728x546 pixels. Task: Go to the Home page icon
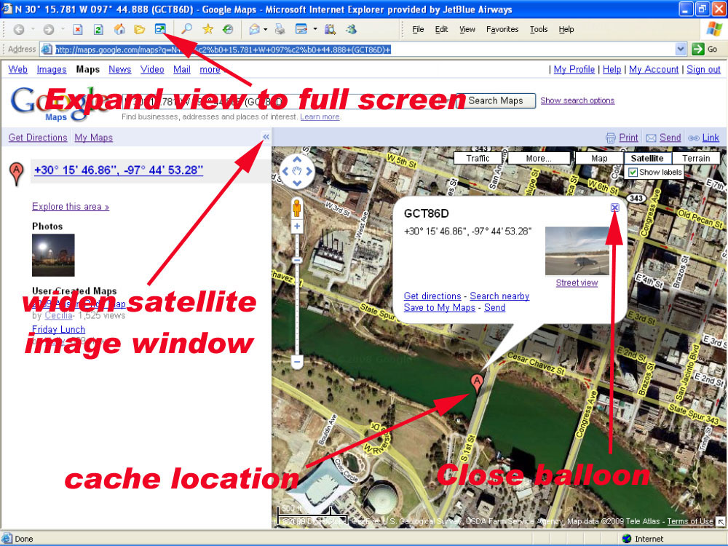pos(119,29)
